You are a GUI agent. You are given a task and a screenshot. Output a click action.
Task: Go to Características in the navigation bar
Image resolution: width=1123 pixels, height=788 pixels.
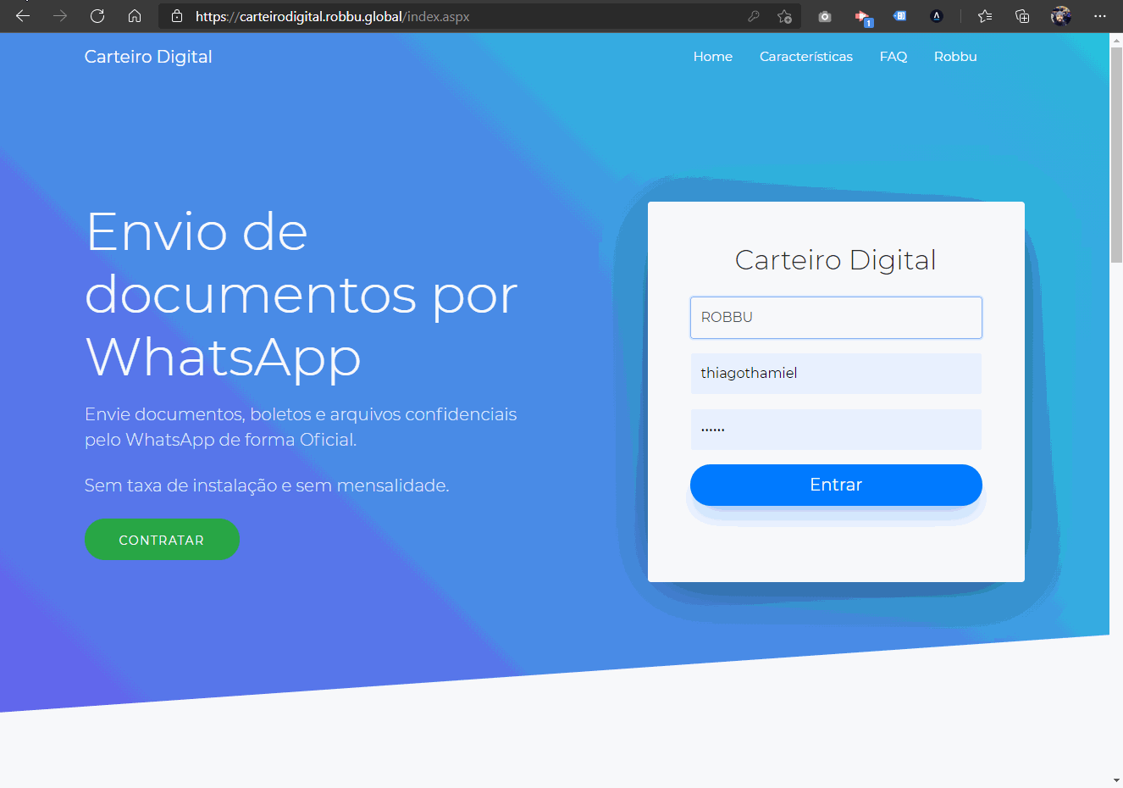(805, 57)
